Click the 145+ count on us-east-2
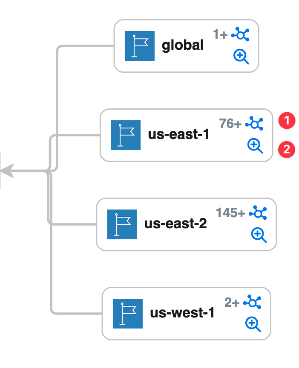 click(230, 212)
